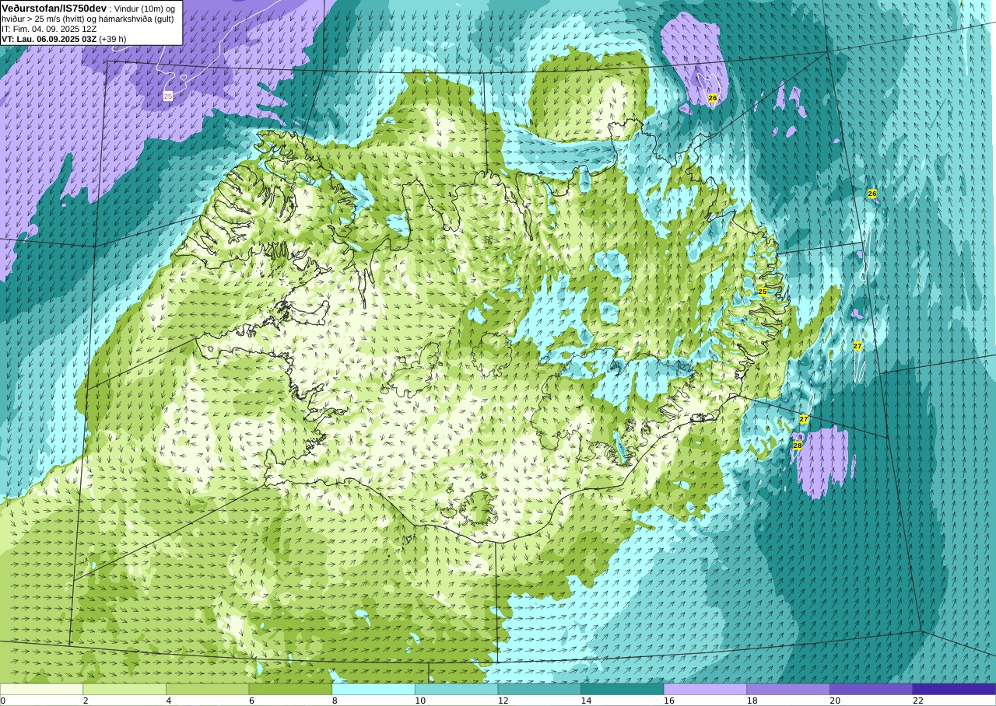
Task: Click the legend scale number 10
Action: 420,701
